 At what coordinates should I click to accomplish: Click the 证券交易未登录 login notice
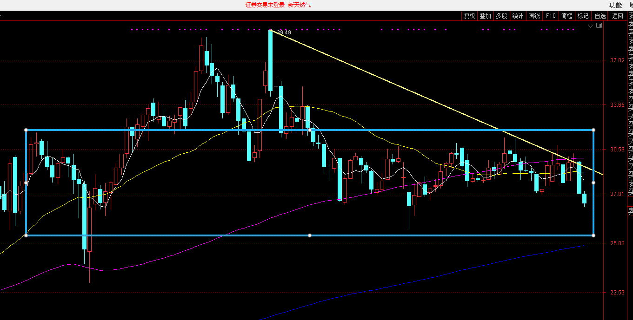pyautogui.click(x=265, y=5)
